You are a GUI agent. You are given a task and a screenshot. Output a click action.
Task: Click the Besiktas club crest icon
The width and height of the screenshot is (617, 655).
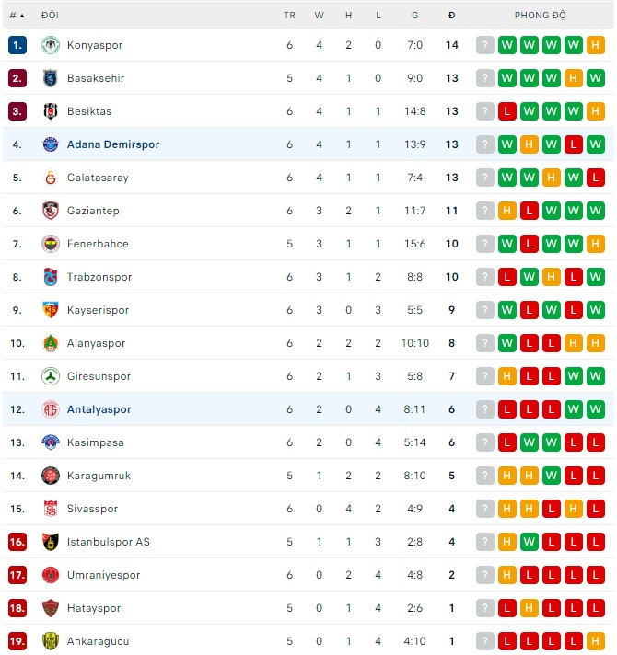[x=50, y=111]
